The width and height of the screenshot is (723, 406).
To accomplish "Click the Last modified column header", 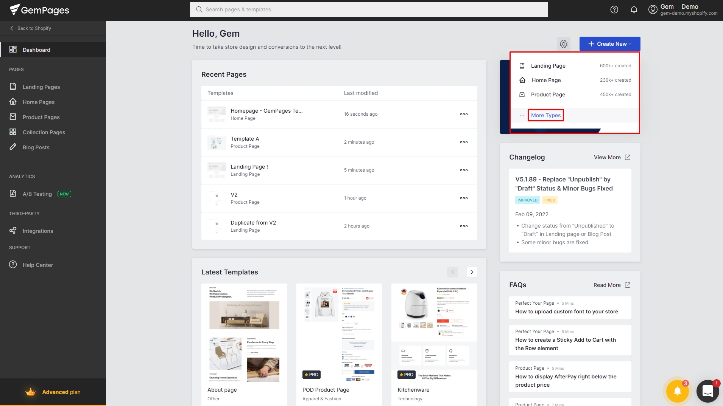I will coord(361,93).
